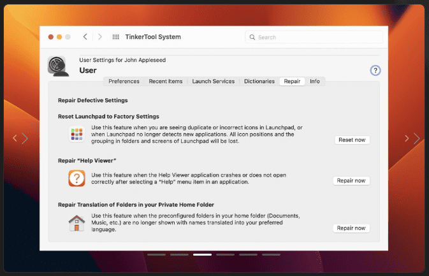Screen dimensions: 429x276
Task: Click the Repair "Help Viewer" heading
Action: tap(87, 161)
